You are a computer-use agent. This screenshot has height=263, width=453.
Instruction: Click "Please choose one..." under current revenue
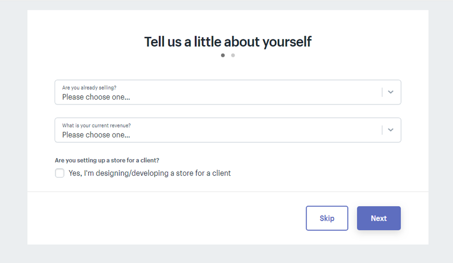click(x=96, y=135)
